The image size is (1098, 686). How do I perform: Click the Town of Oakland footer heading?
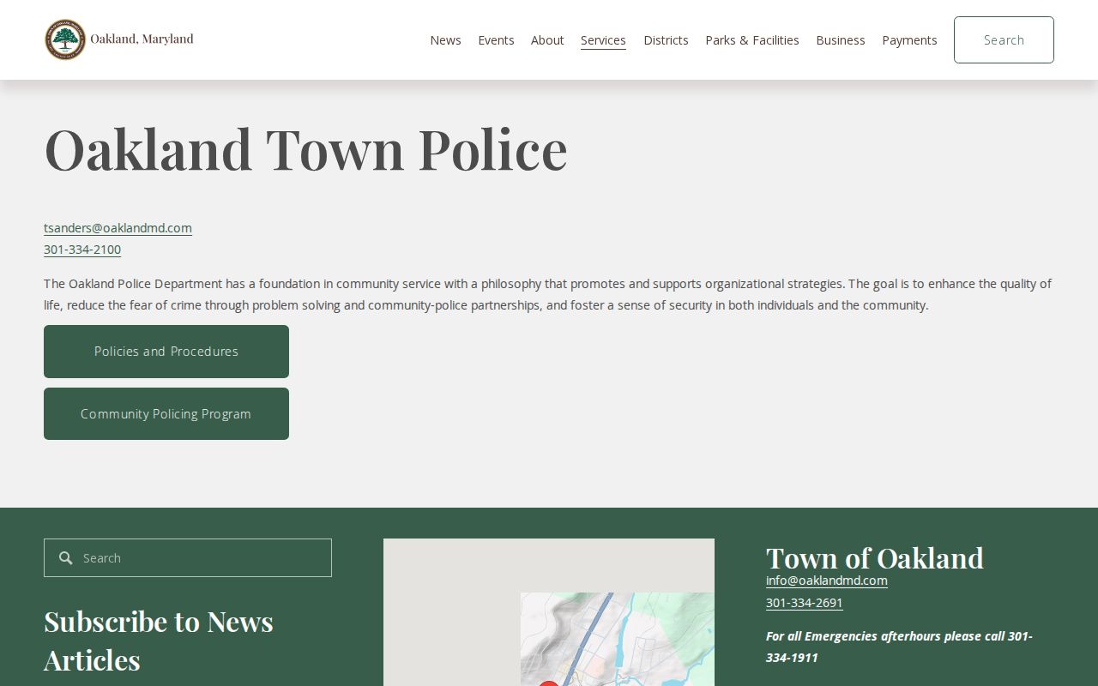[875, 558]
